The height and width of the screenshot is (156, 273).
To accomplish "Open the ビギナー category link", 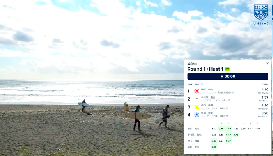I will click(192, 64).
